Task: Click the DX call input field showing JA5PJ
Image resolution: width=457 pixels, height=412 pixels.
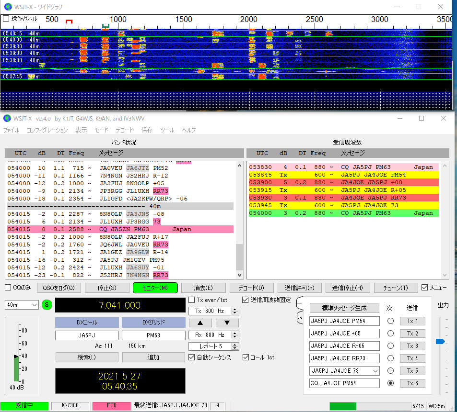Action: pyautogui.click(x=86, y=335)
